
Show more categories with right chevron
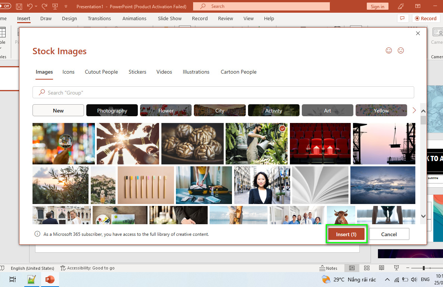[414, 110]
